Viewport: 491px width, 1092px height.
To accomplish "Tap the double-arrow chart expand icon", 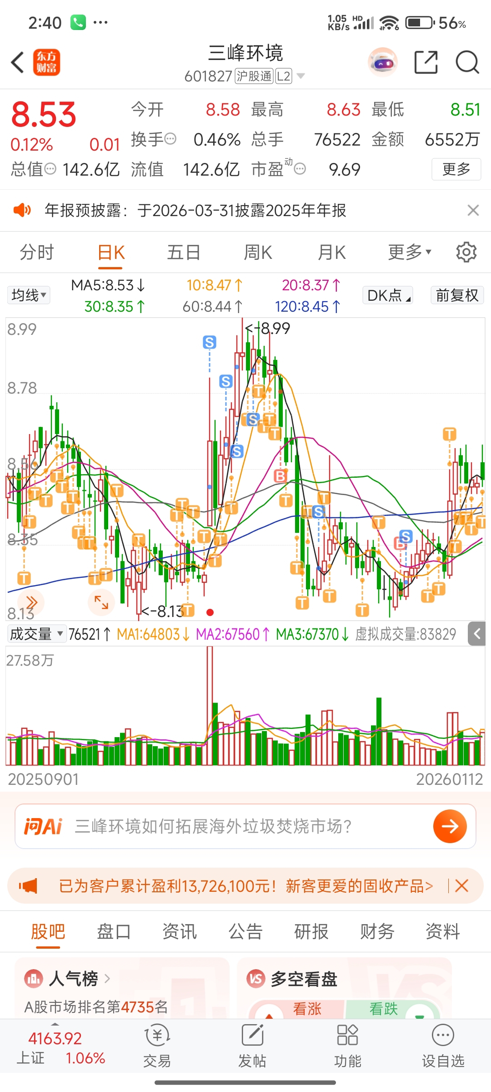I will click(x=31, y=602).
